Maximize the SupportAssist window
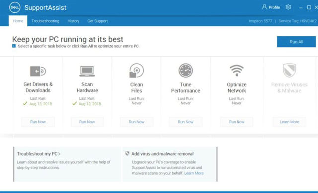Screen dimensions: 318x193 pos(309,7)
